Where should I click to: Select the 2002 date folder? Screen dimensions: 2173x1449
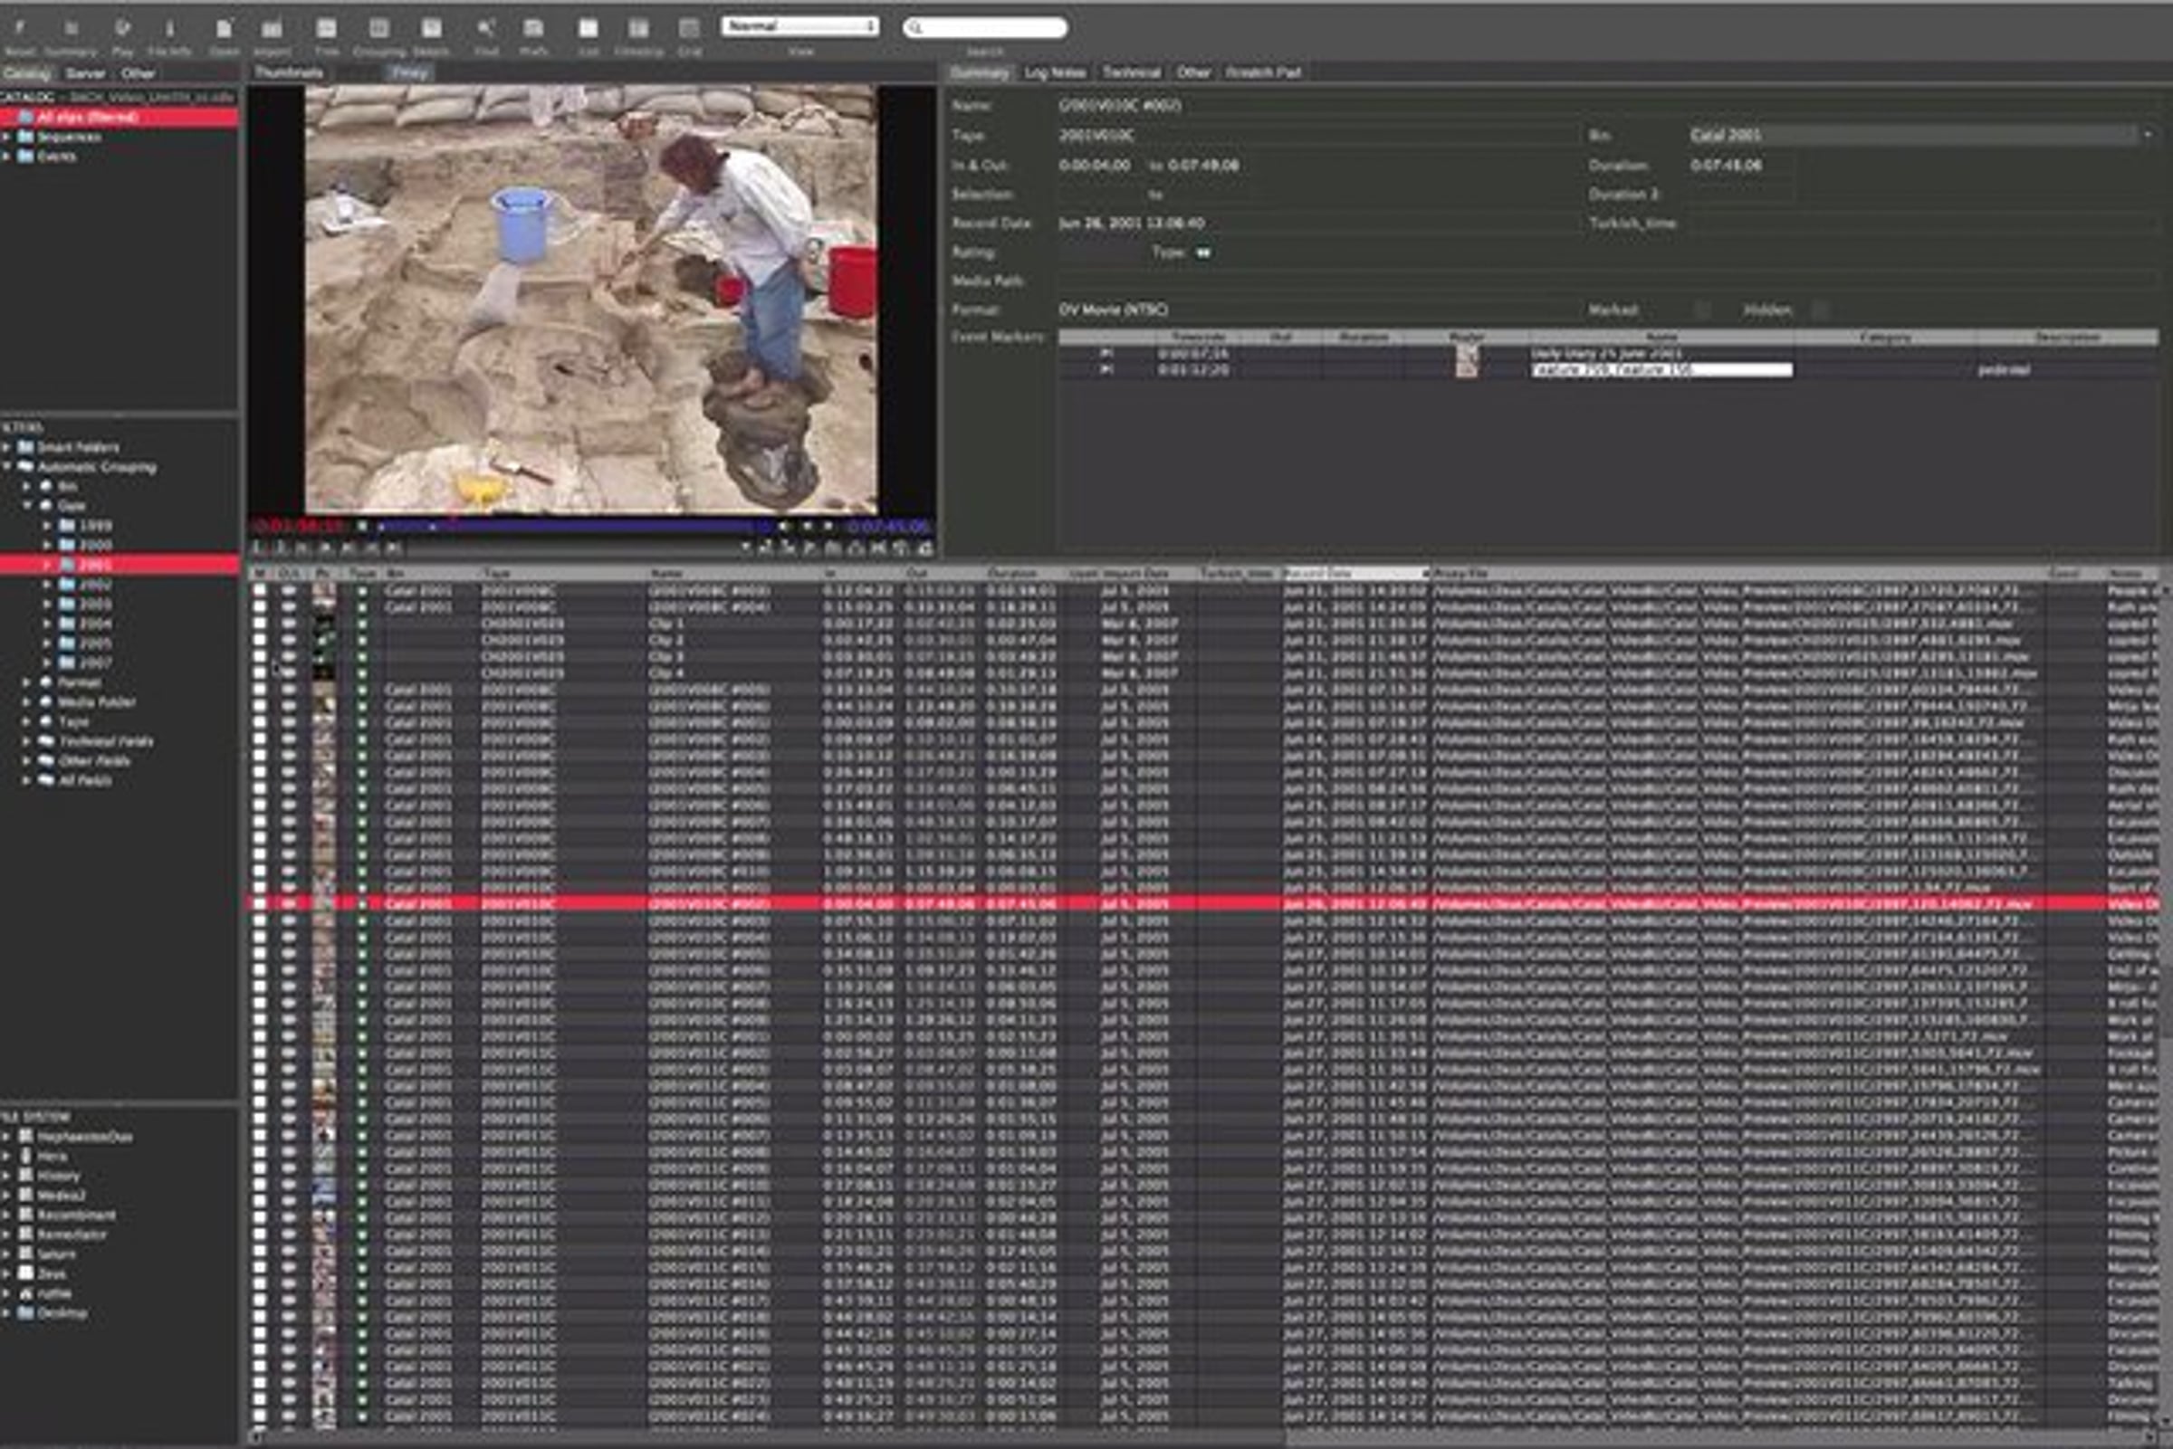coord(94,585)
